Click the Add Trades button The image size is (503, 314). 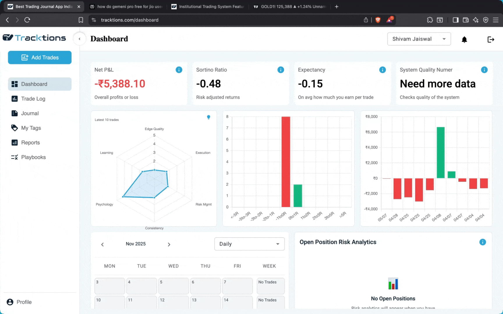(x=40, y=57)
